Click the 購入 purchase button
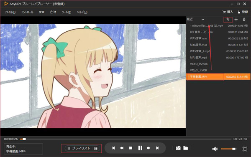The width and height of the screenshot is (251, 157). (228, 12)
